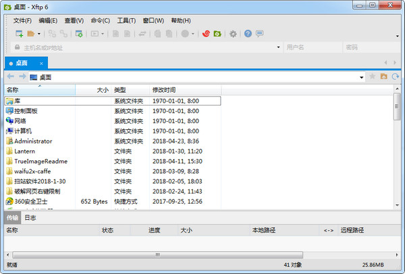Select the Lantern folder in file list

(x=24, y=151)
